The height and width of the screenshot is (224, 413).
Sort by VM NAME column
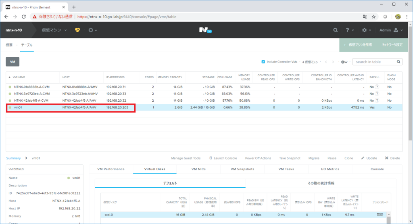click(19, 77)
